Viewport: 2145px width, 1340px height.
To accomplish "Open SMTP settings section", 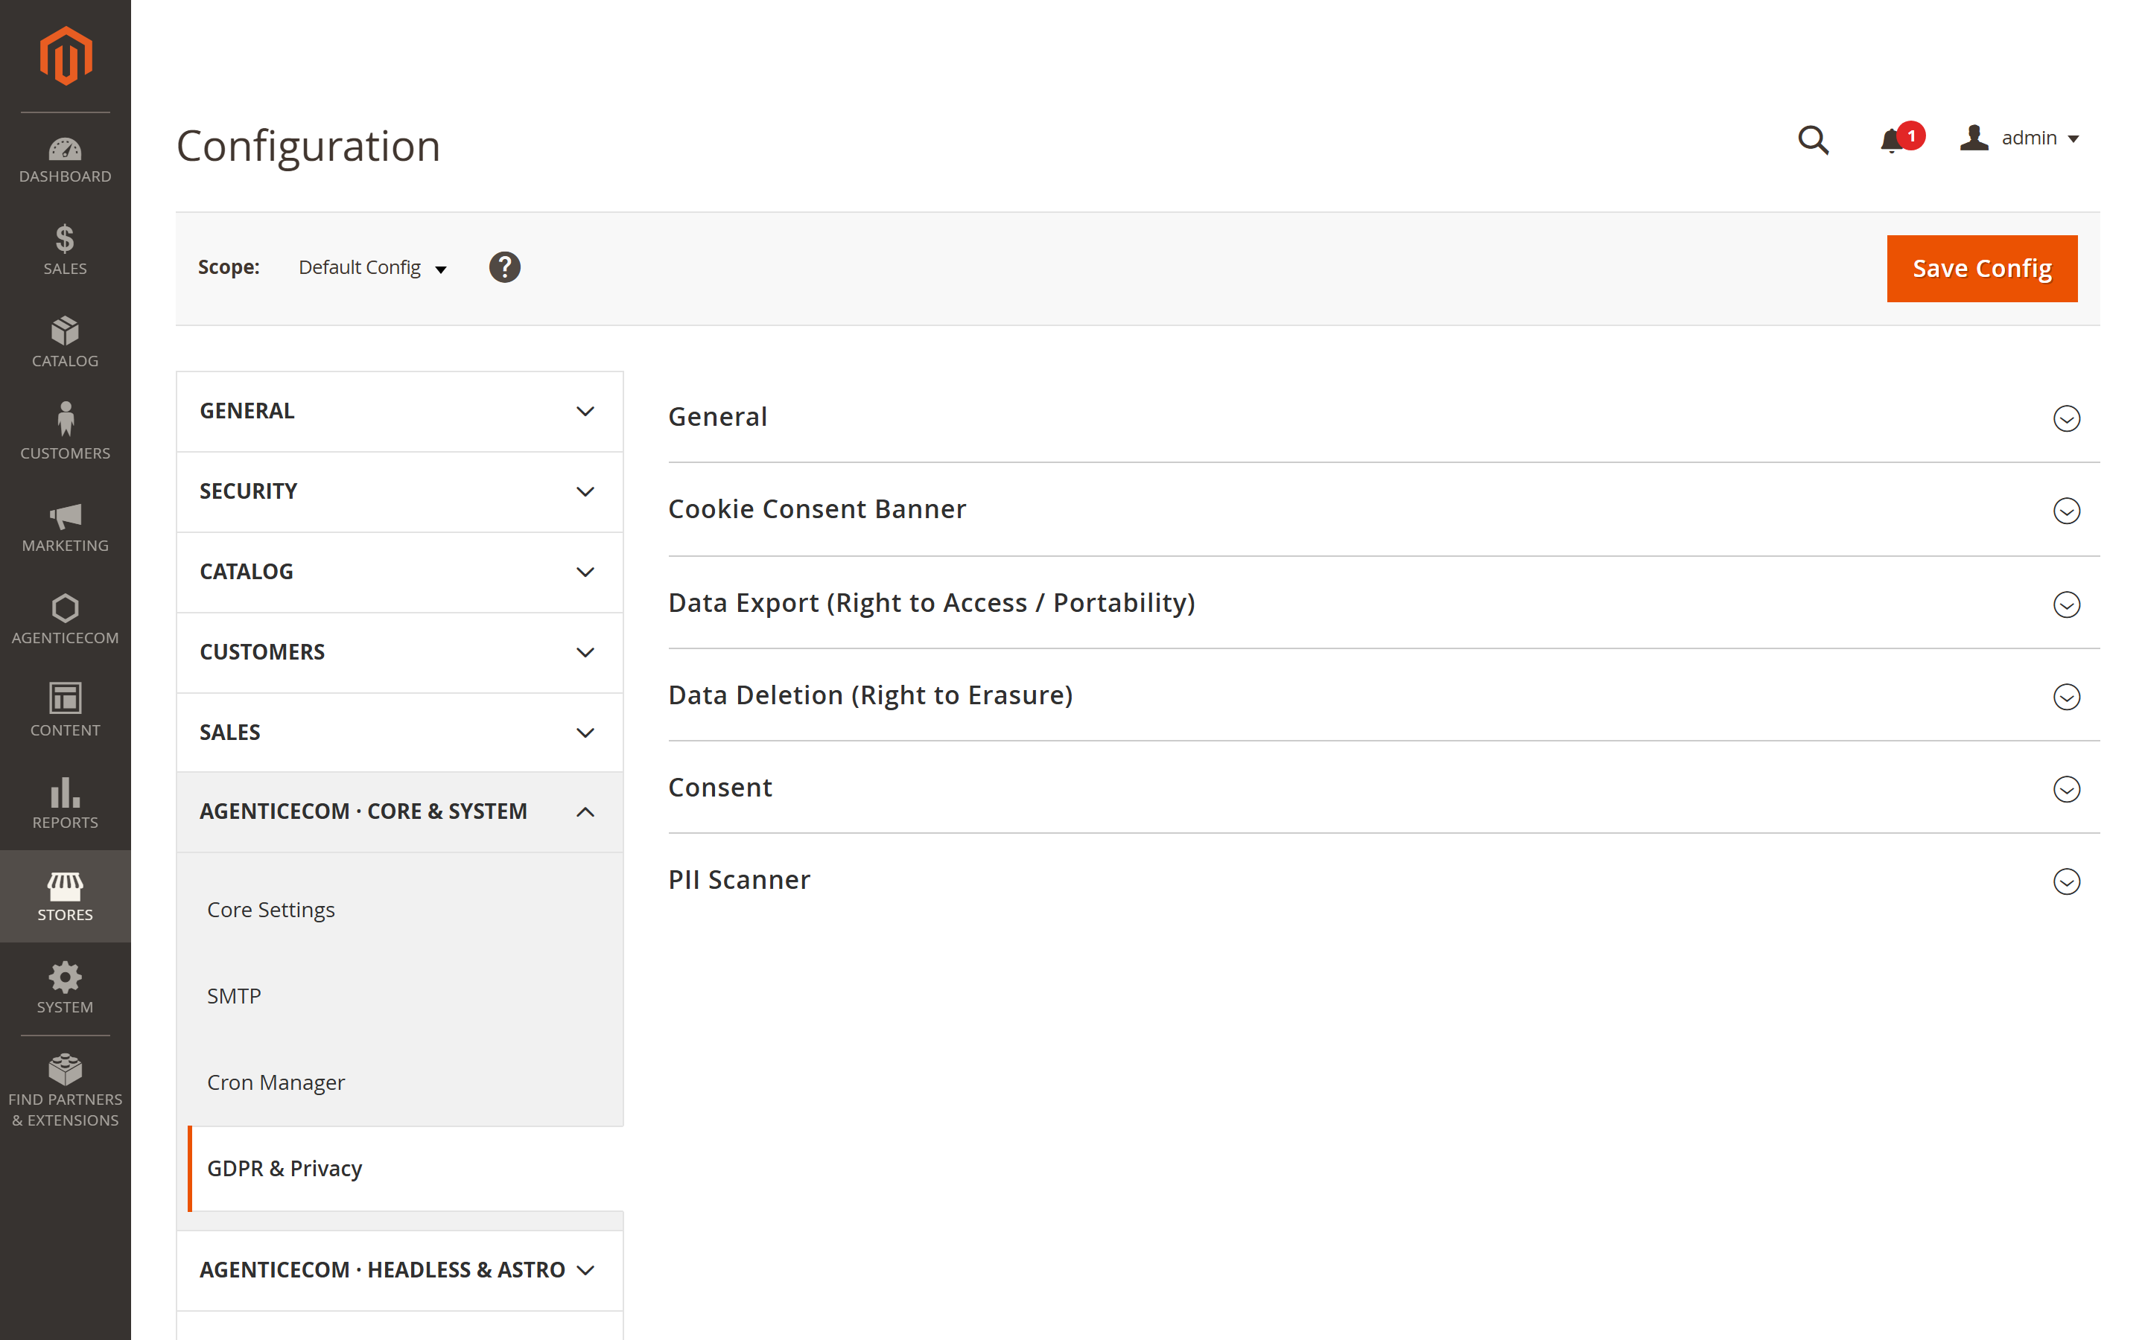I will (x=234, y=996).
